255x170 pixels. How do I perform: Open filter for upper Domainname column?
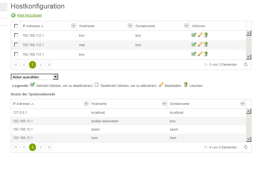click(186, 26)
